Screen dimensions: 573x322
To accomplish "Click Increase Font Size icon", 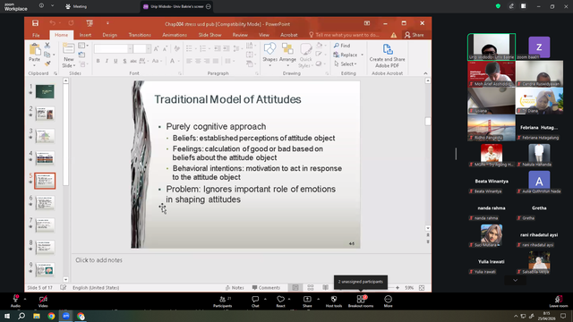I will pyautogui.click(x=156, y=48).
